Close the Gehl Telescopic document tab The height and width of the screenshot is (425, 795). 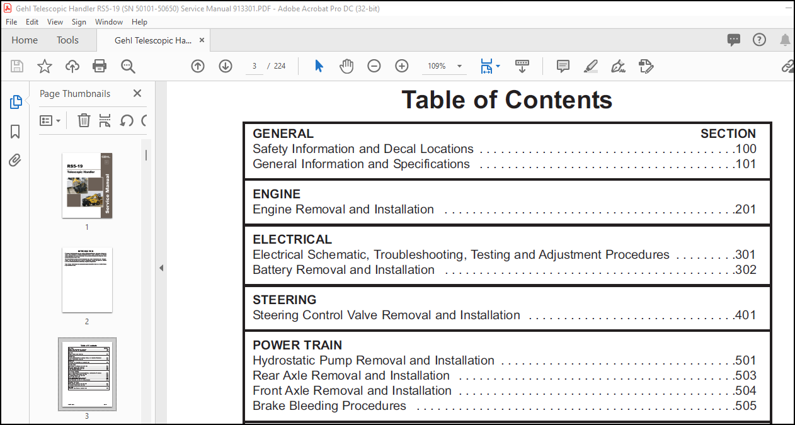tap(202, 40)
